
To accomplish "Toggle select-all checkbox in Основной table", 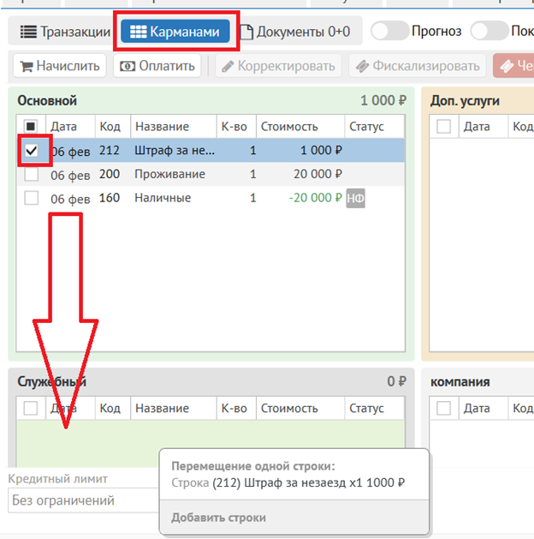I will [x=32, y=127].
